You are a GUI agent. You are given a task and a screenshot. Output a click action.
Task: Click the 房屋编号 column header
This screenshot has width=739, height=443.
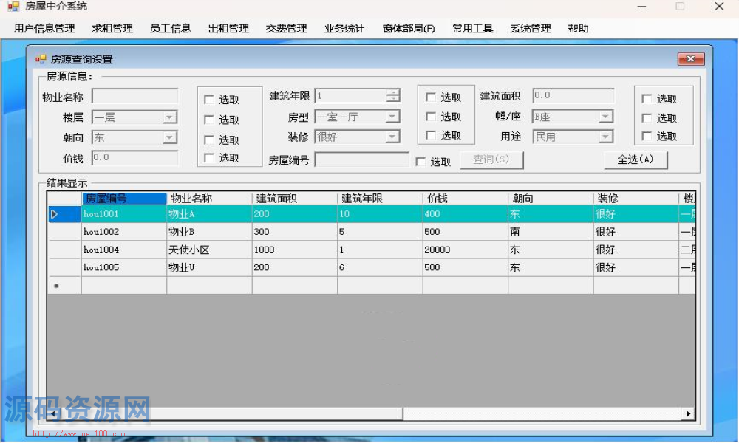123,199
